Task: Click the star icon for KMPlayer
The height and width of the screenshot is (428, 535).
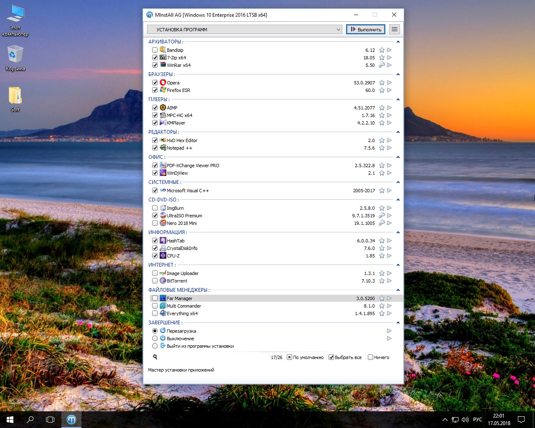Action: (382, 123)
